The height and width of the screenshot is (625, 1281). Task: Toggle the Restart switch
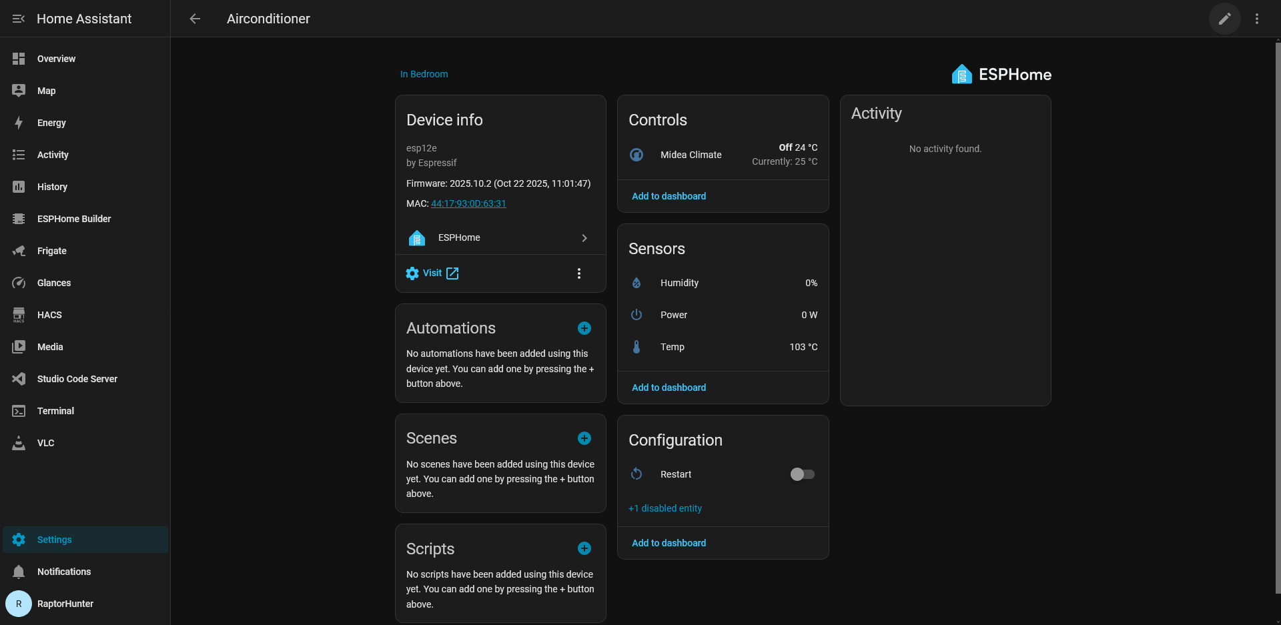(802, 474)
